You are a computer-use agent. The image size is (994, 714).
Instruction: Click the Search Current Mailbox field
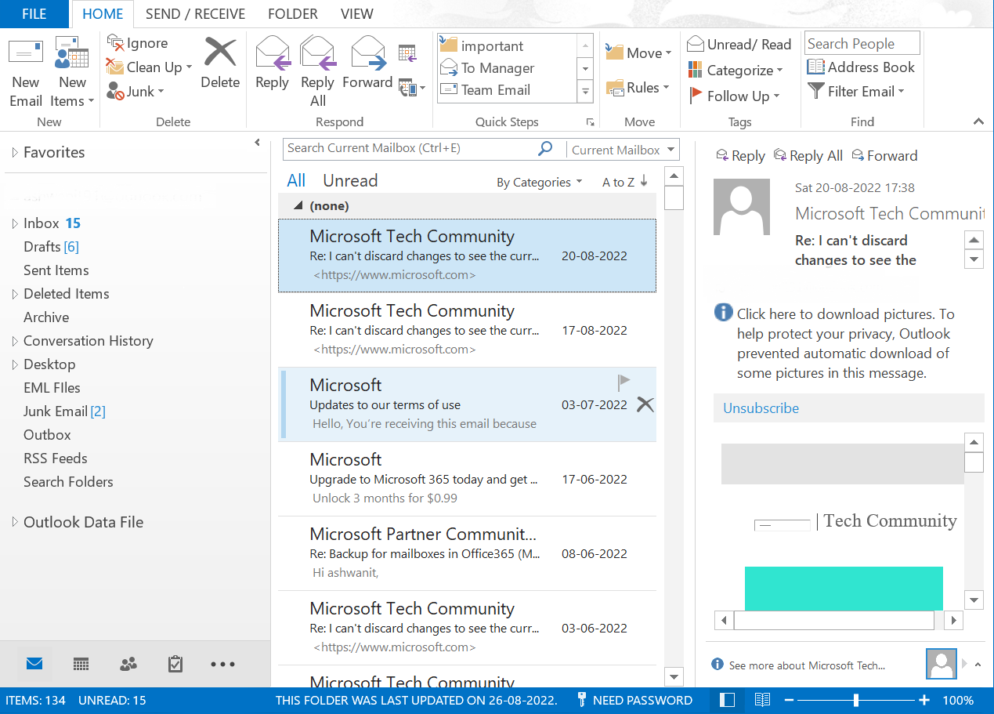coord(409,148)
